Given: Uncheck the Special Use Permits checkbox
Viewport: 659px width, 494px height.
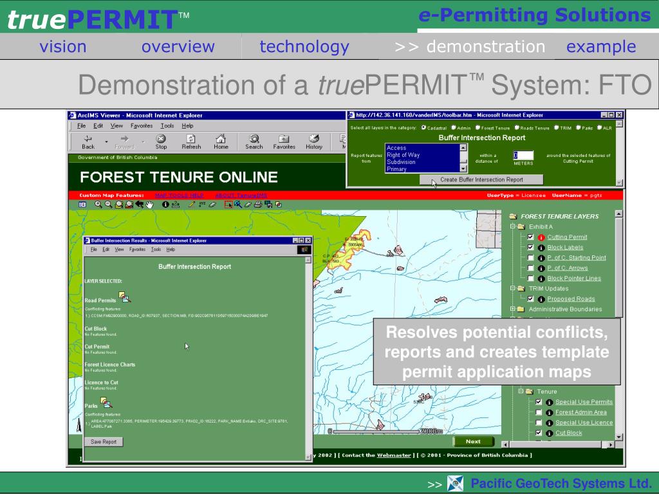Looking at the screenshot, I should [539, 401].
